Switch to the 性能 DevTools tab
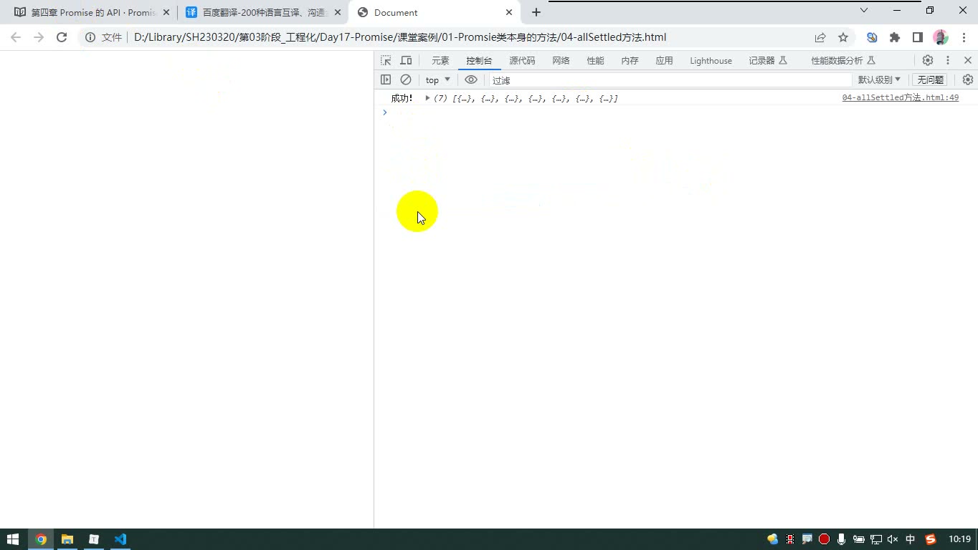The height and width of the screenshot is (550, 978). pos(595,61)
